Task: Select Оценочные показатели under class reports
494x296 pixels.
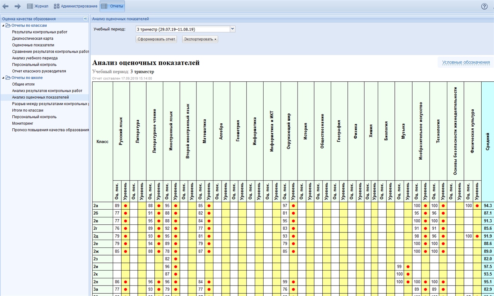Action: pos(33,45)
